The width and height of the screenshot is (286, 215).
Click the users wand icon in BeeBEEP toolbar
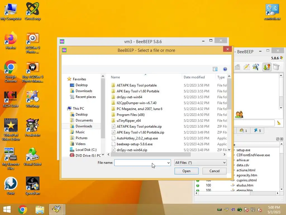point(256,67)
